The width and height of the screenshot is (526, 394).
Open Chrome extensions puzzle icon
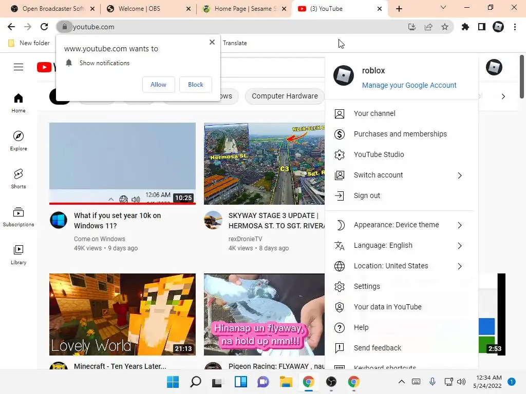click(465, 27)
